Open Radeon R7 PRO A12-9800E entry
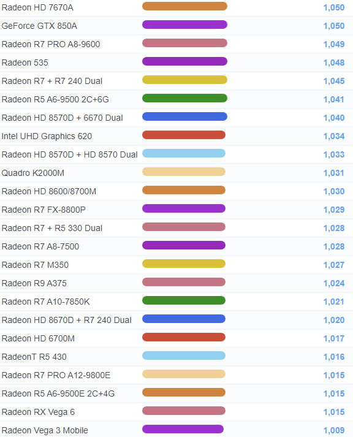 pyautogui.click(x=56, y=376)
